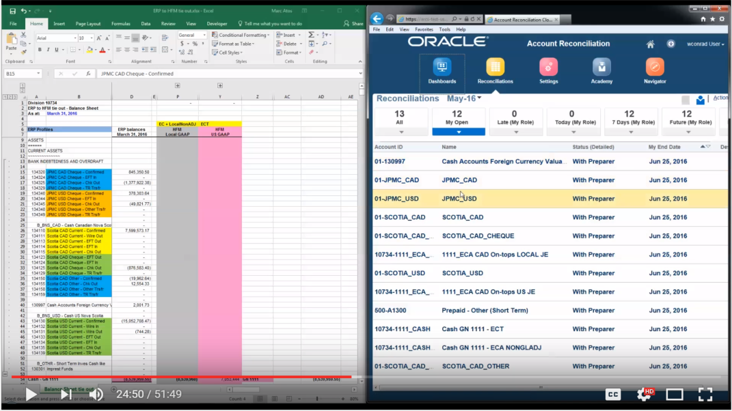This screenshot has width=732, height=411.
Task: Toggle Bold formatting in Excel
Action: click(x=40, y=50)
